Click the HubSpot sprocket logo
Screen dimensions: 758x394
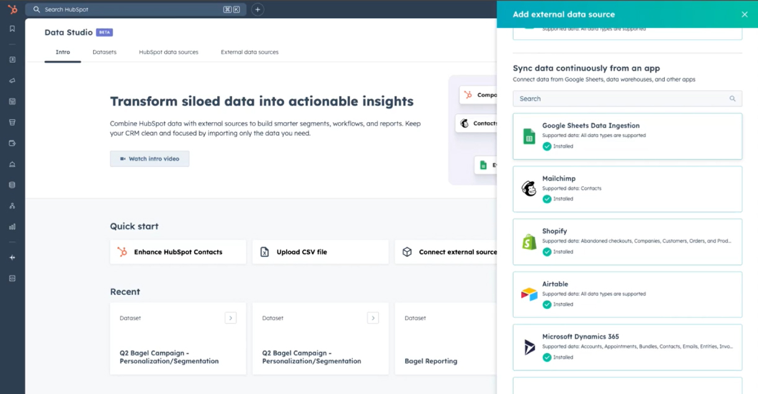12,9
